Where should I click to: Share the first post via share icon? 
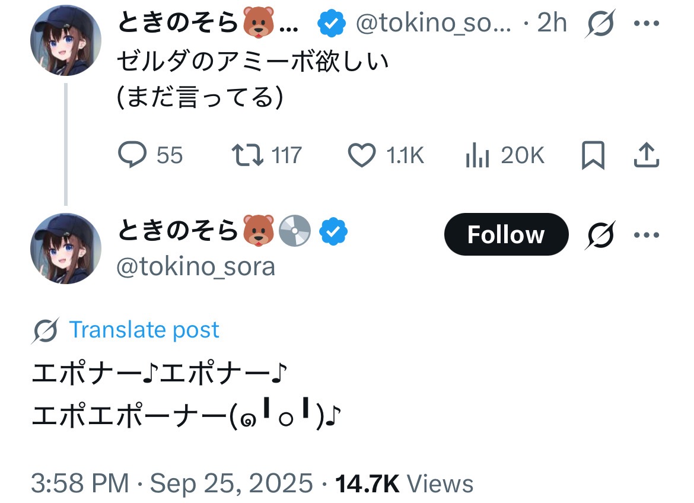tap(647, 155)
